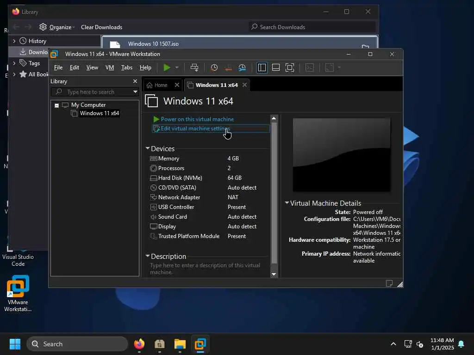Click the stretch guest toolbar icon
The width and height of the screenshot is (474, 355).
coord(329,67)
